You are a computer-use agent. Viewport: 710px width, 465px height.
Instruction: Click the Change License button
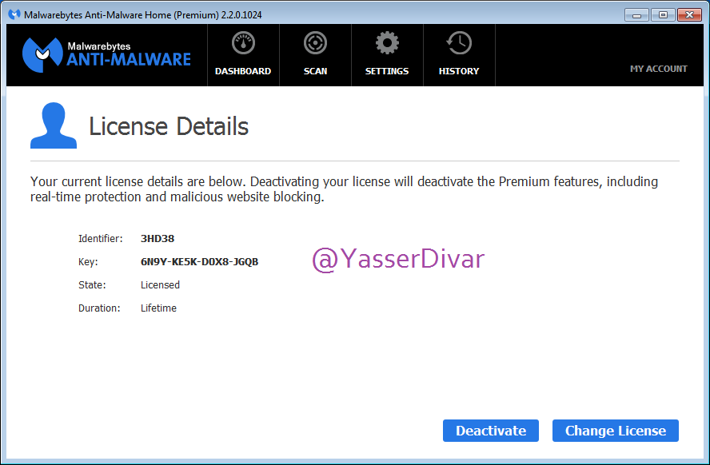[616, 431]
